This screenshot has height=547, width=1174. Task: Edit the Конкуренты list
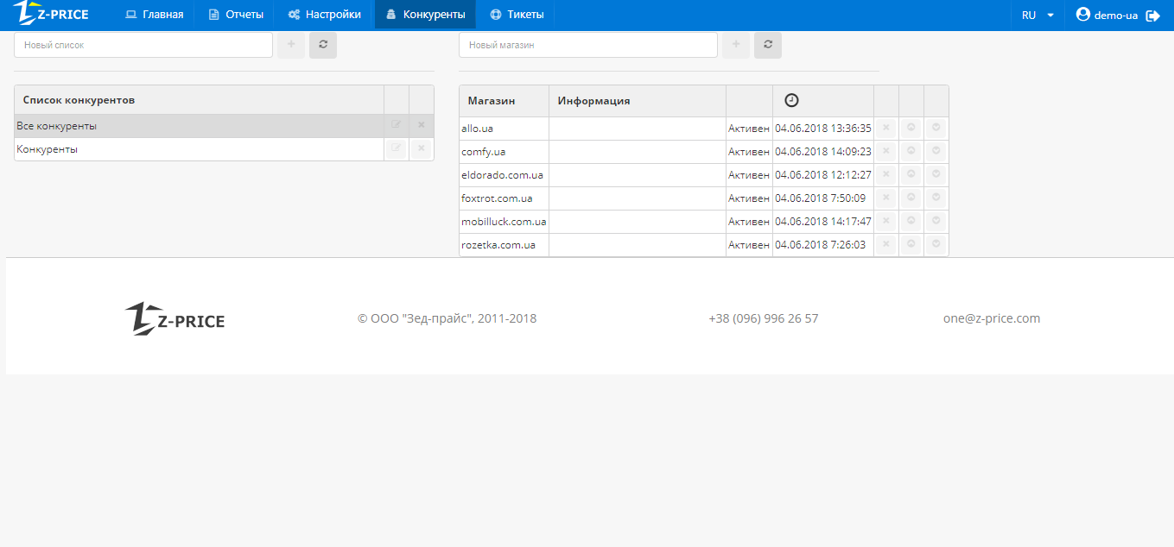pos(396,148)
